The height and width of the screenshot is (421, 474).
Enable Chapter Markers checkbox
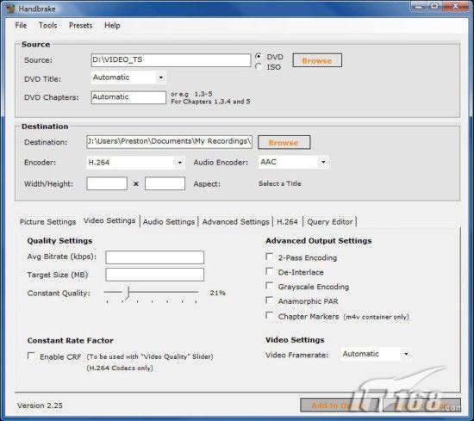269,316
